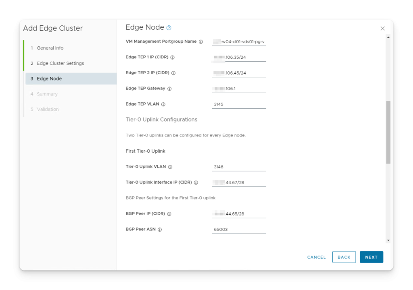413x290 pixels.
Task: Click info icon beside BGP Peer ASN
Action: pyautogui.click(x=160, y=230)
